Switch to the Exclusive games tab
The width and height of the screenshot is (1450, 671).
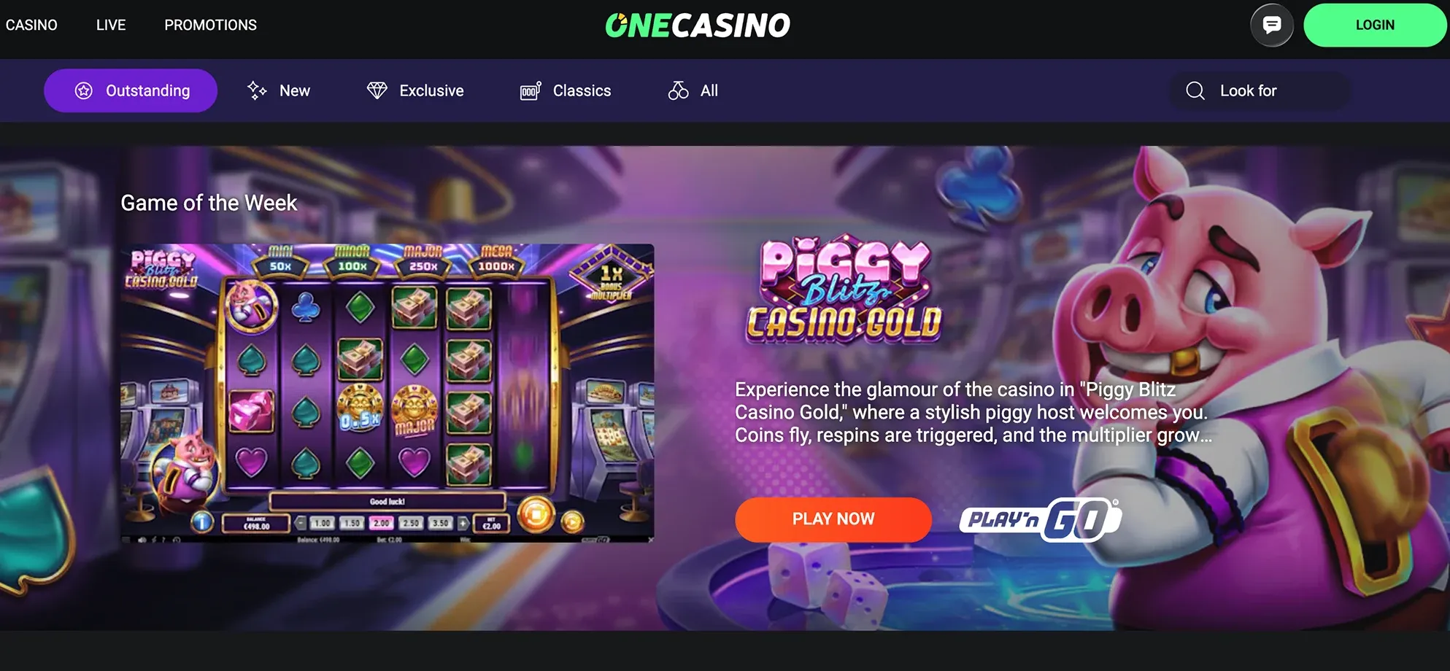point(415,90)
